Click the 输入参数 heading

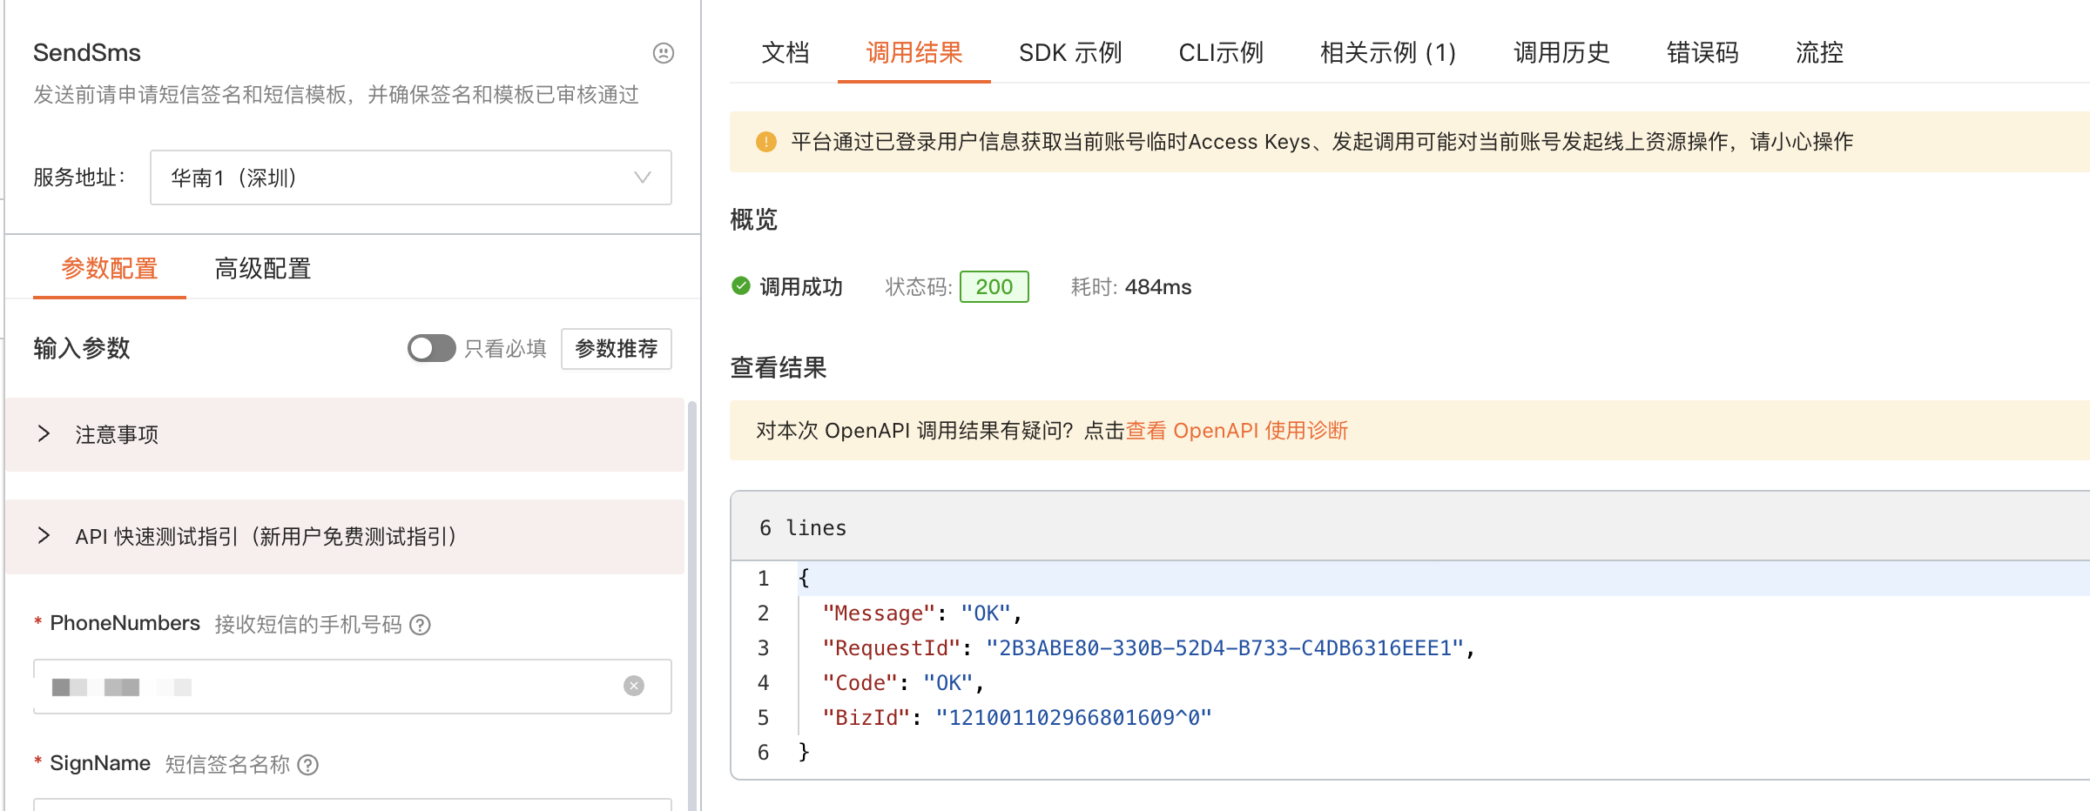[82, 348]
